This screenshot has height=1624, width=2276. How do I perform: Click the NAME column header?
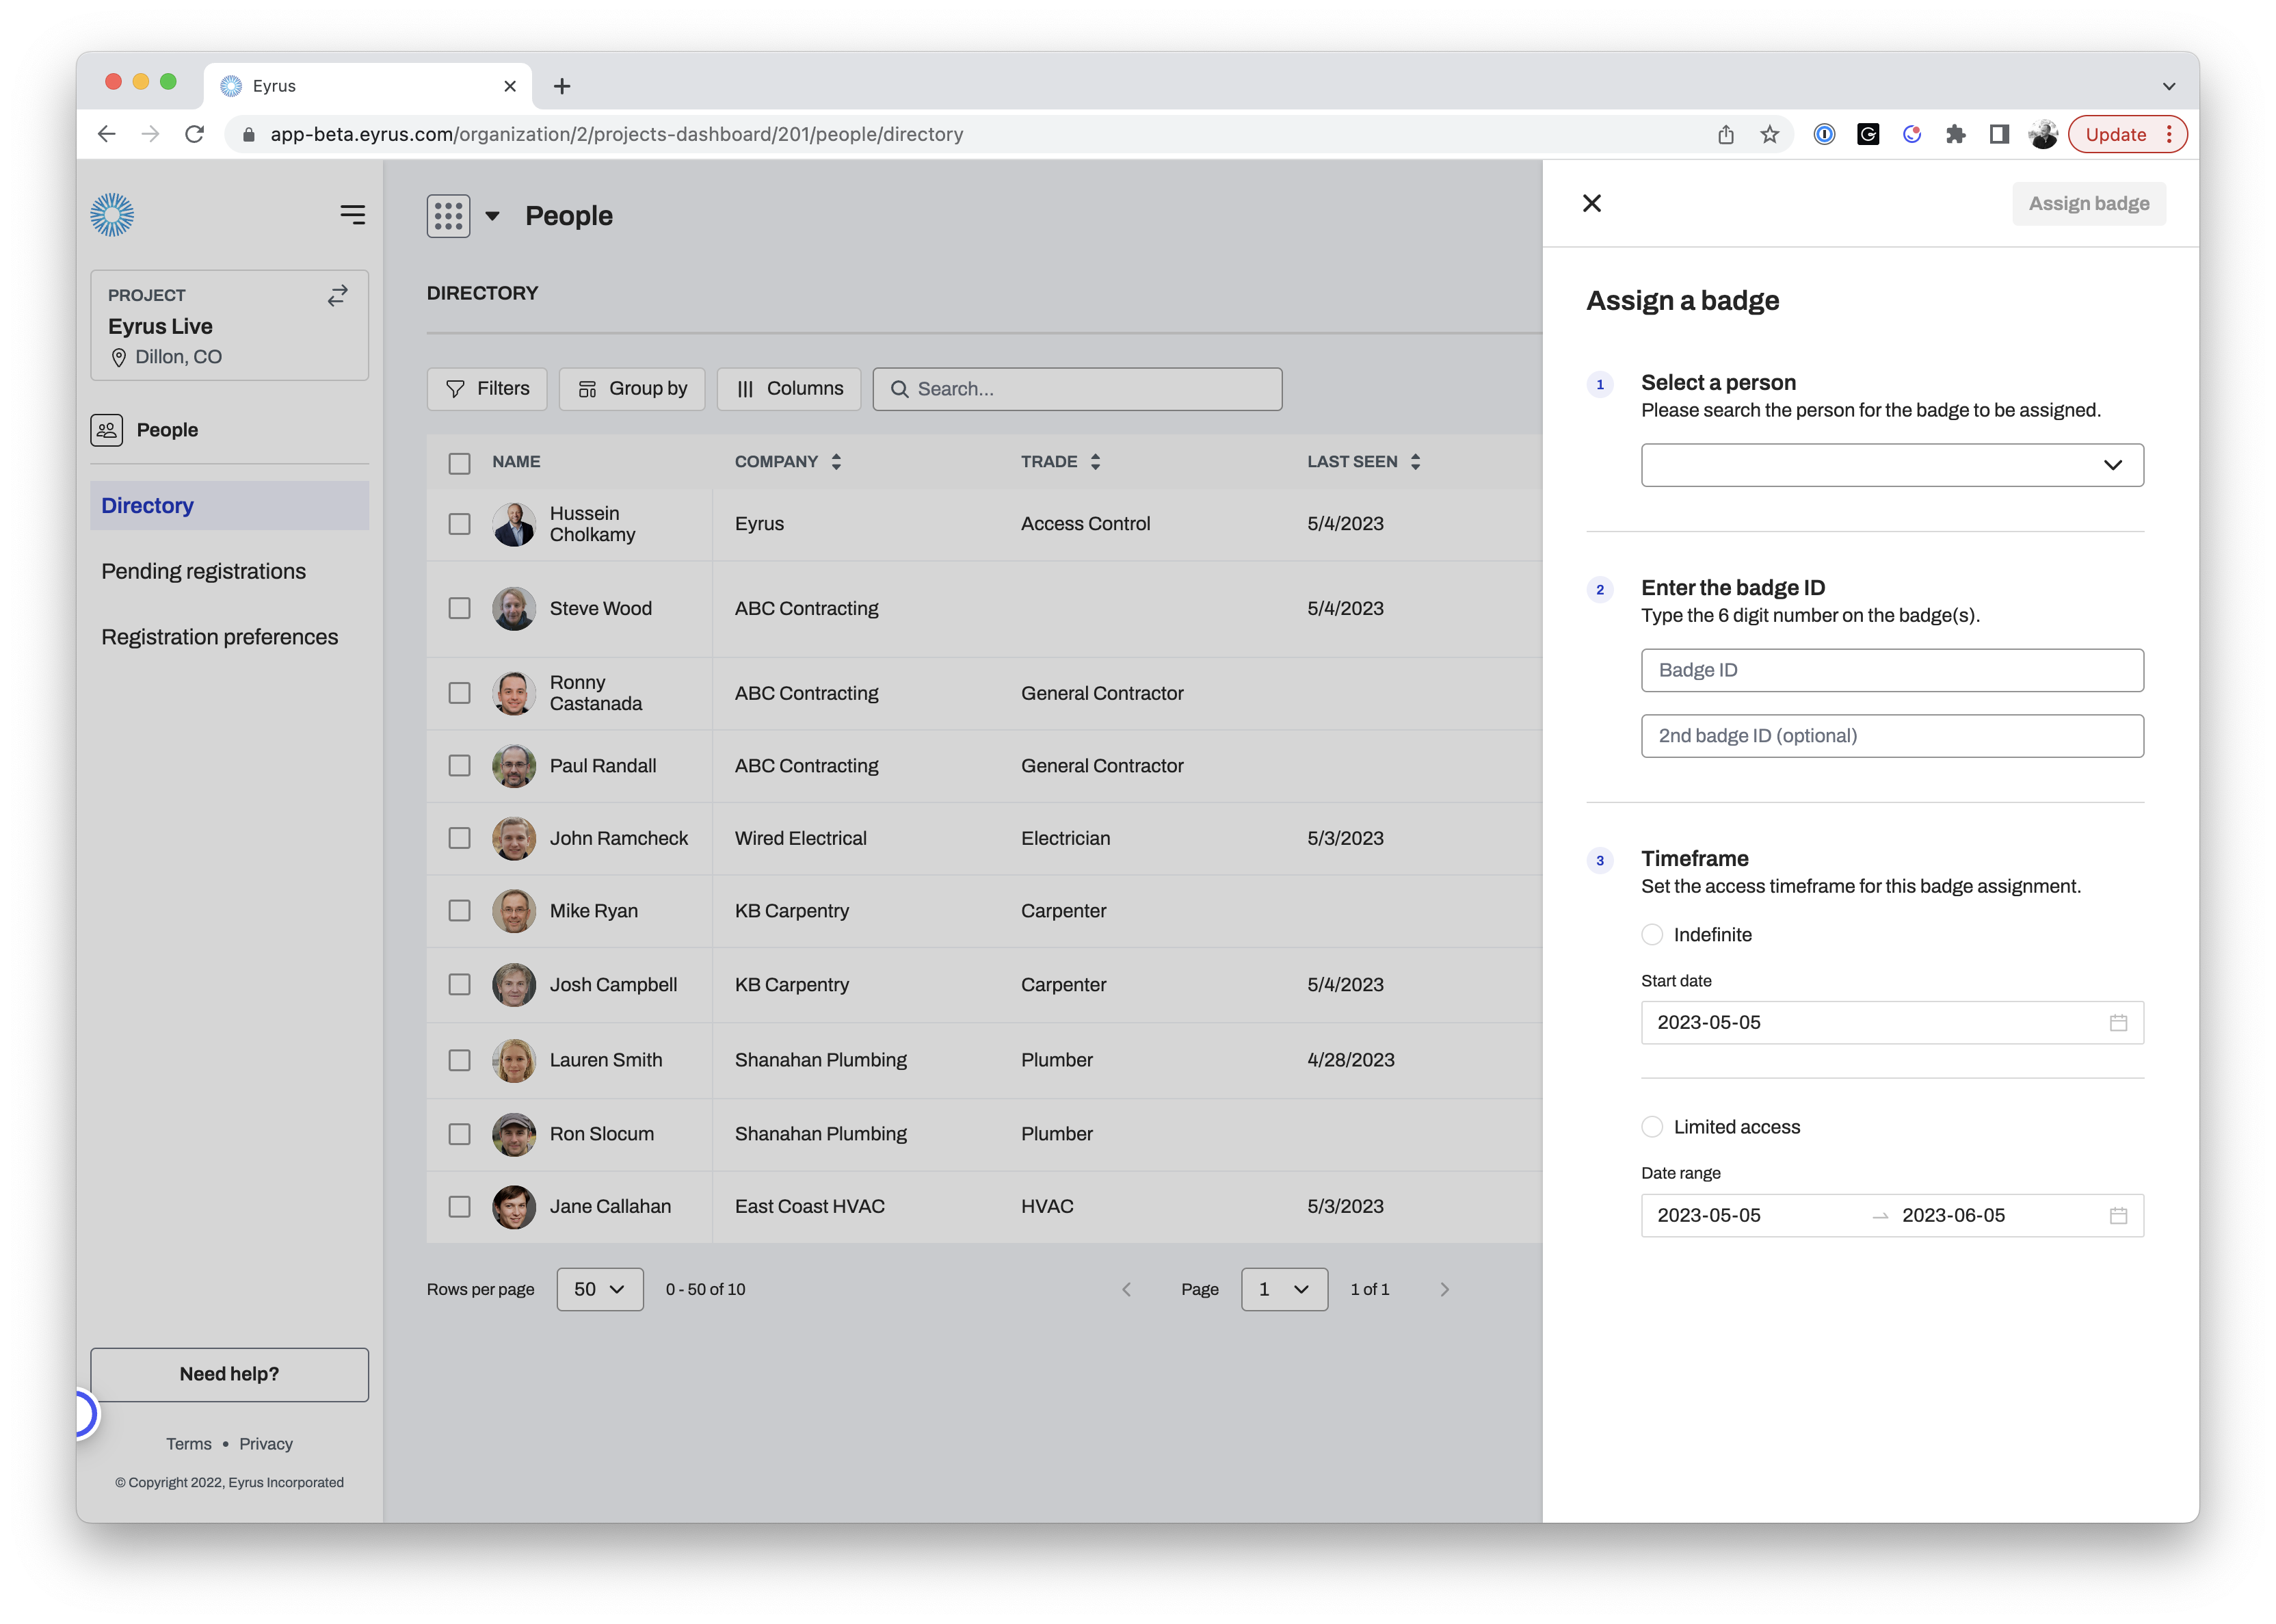point(516,462)
